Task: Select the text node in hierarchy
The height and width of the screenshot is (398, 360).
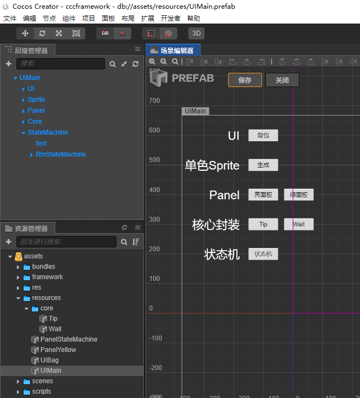Action: pos(41,143)
